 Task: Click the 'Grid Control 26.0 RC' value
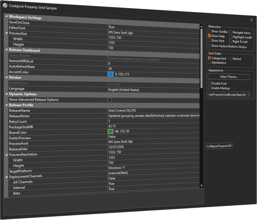point(122,110)
